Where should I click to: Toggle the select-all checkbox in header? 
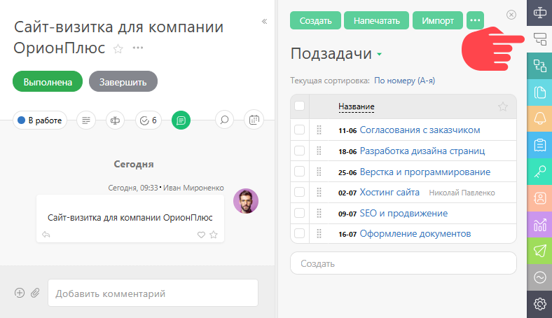[299, 106]
